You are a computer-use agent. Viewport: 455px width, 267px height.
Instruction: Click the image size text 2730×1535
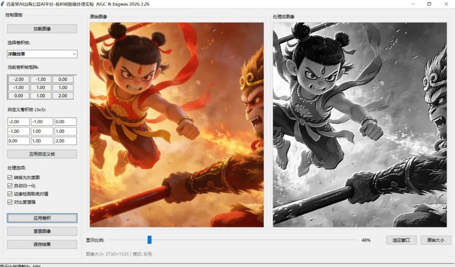coord(117,254)
